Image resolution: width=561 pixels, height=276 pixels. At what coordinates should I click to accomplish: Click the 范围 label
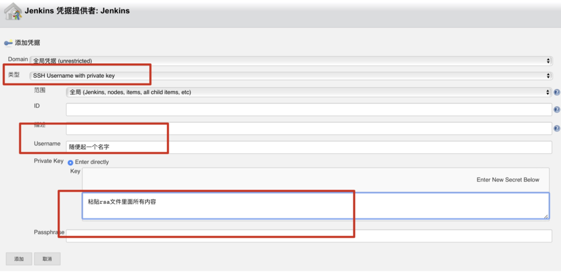[40, 90]
